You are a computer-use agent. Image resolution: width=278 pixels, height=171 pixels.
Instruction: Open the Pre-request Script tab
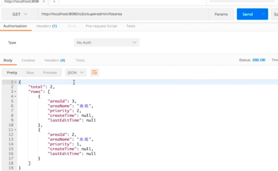pos(101,26)
